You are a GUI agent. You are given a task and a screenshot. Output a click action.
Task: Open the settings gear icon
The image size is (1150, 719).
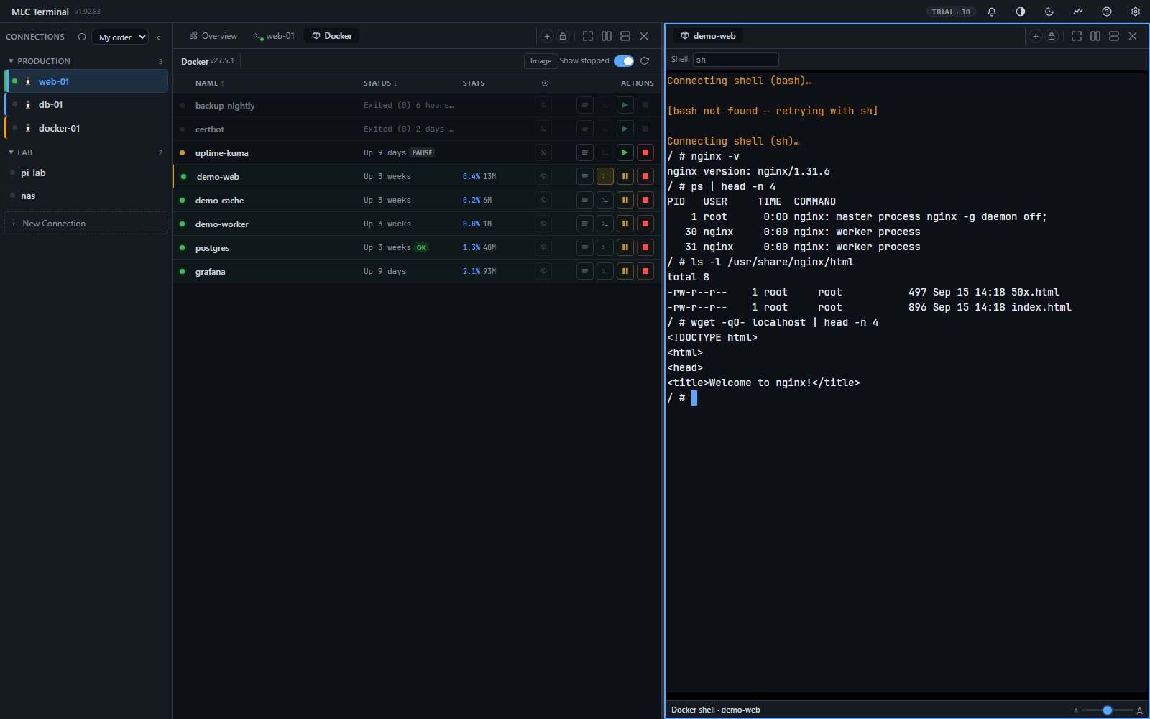pos(1136,12)
